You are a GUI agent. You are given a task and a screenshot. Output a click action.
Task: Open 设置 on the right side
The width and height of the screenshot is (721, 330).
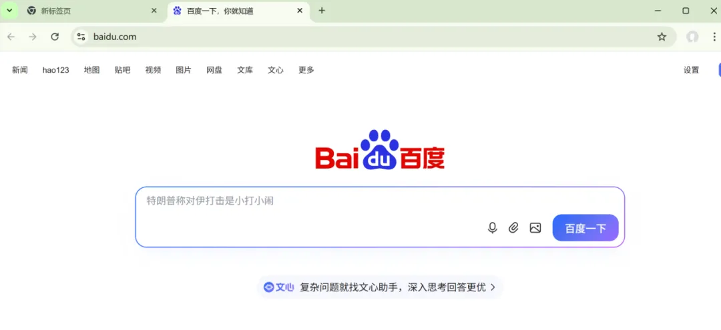pos(691,70)
